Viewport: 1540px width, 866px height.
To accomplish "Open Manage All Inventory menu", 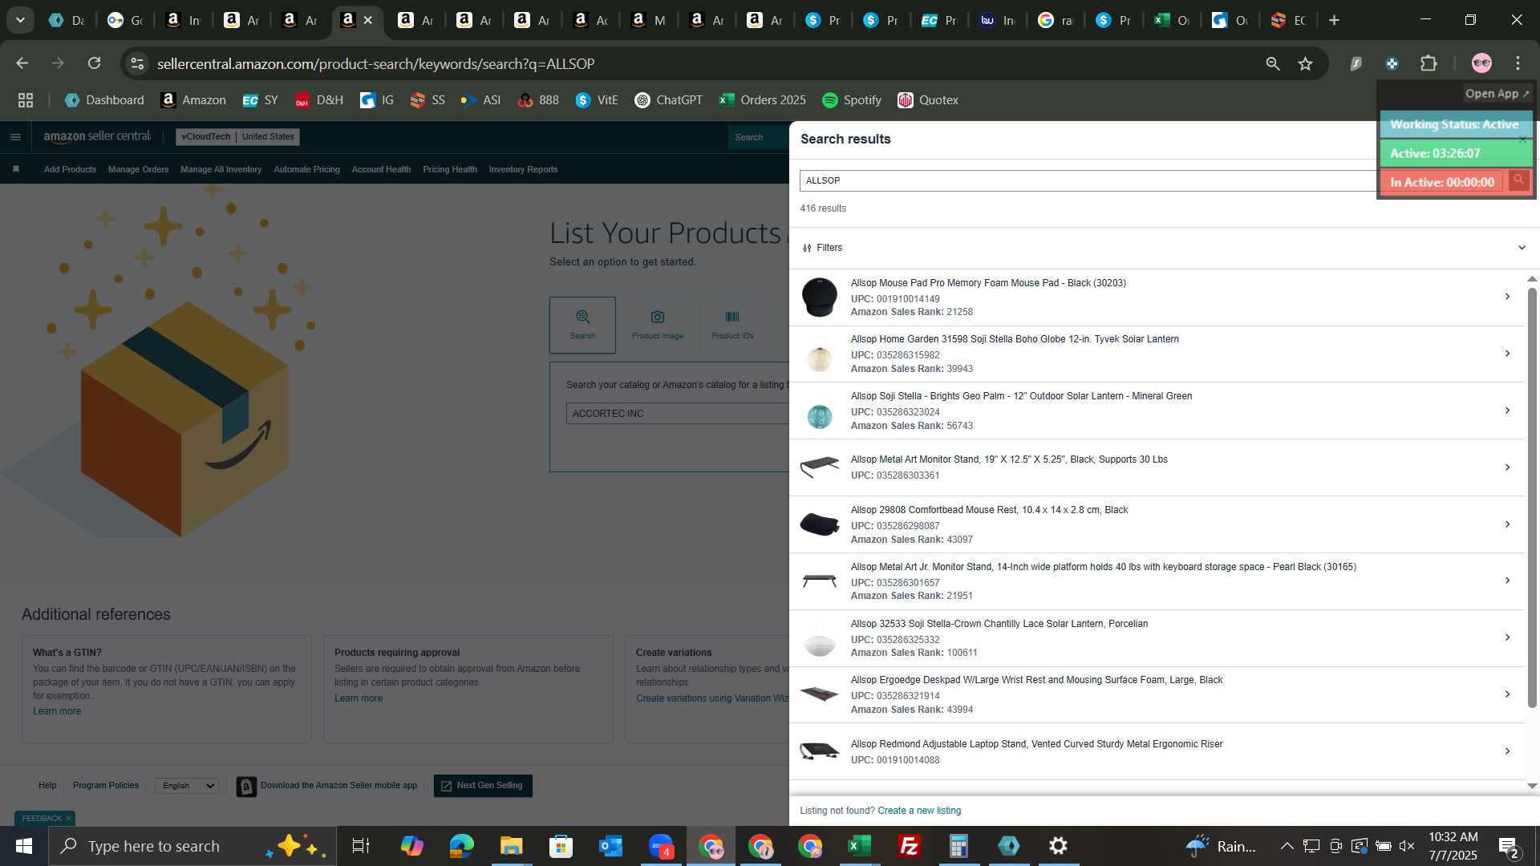I will (x=221, y=169).
